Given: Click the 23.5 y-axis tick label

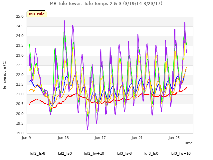Looking at the screenshot, I should tap(20, 46).
